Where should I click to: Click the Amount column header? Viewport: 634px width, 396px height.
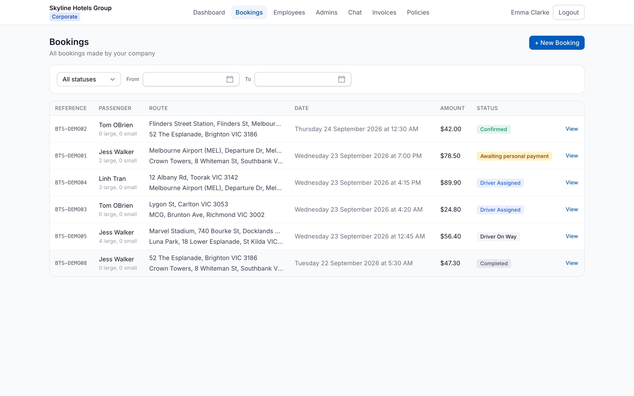[452, 108]
